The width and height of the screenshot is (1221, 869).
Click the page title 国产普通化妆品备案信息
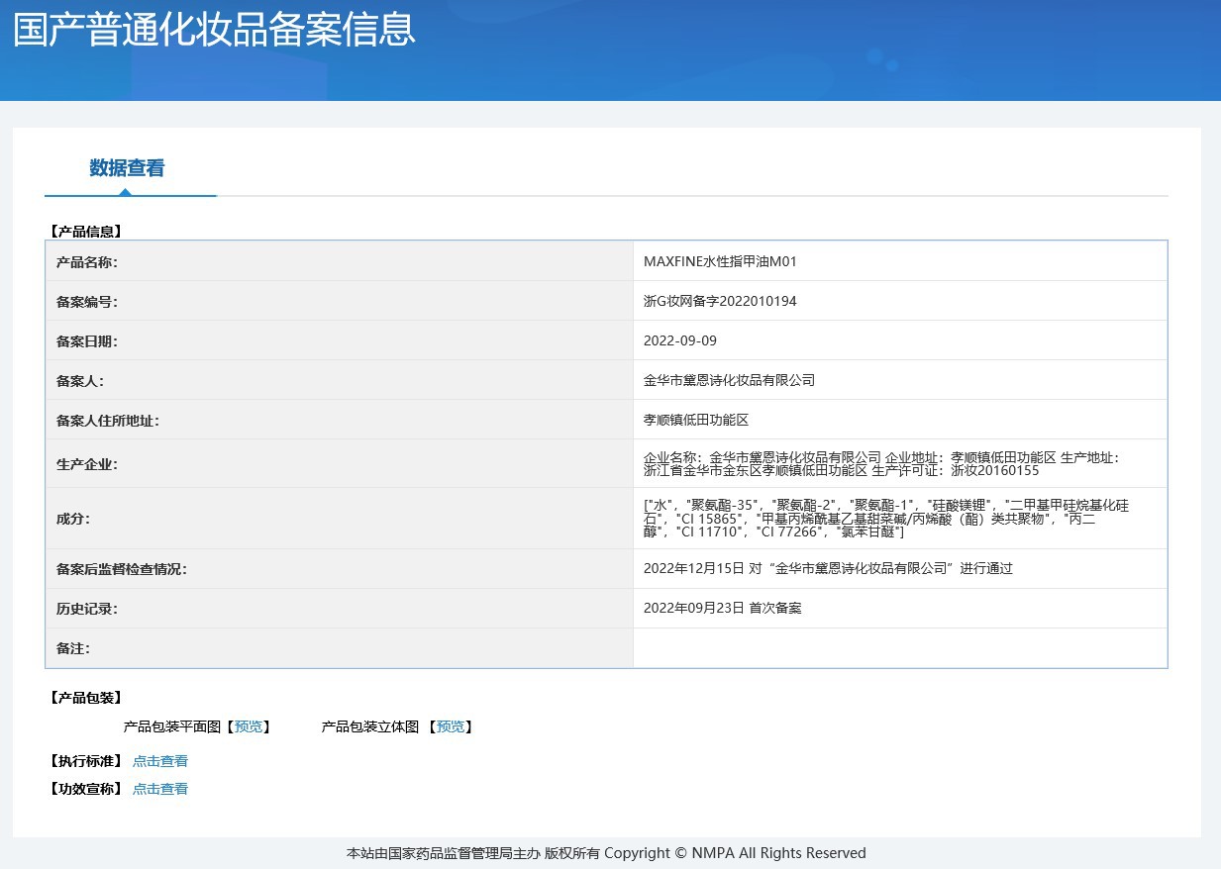(x=214, y=29)
